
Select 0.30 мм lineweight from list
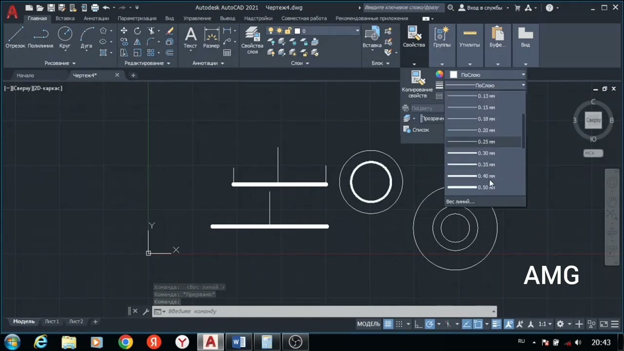tap(485, 153)
